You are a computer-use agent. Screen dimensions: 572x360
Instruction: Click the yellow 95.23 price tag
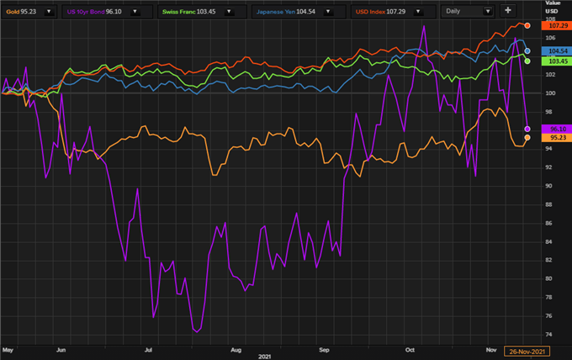[x=558, y=137]
